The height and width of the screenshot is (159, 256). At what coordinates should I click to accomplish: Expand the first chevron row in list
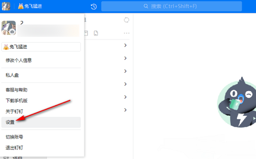125,45
